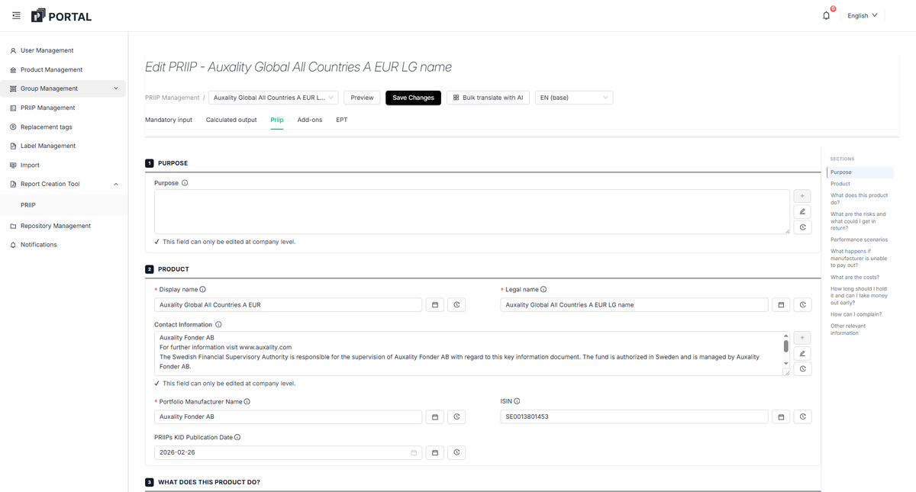Click the history icon beside Contact Information
Screen dimensions: 916x492
pyautogui.click(x=802, y=368)
